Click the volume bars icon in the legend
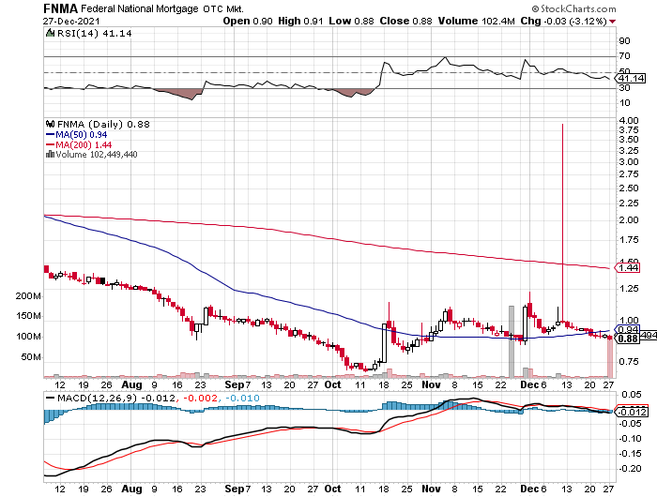This screenshot has width=657, height=497. [x=50, y=155]
